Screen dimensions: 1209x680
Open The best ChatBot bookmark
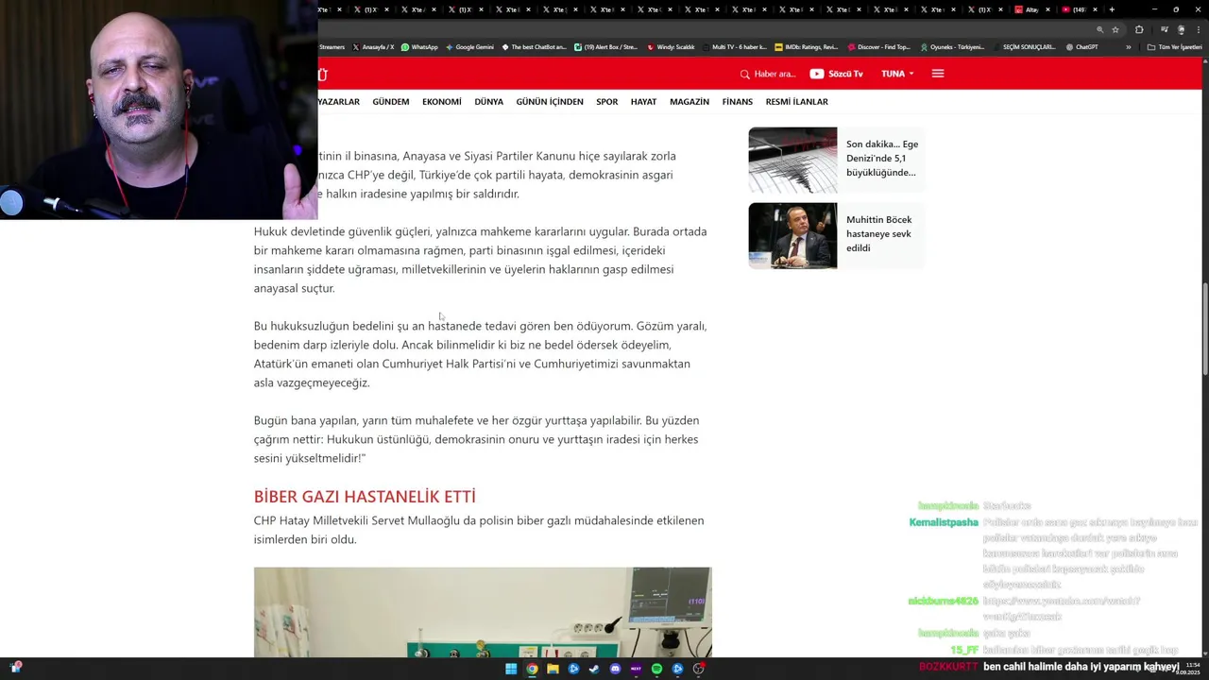pos(534,47)
